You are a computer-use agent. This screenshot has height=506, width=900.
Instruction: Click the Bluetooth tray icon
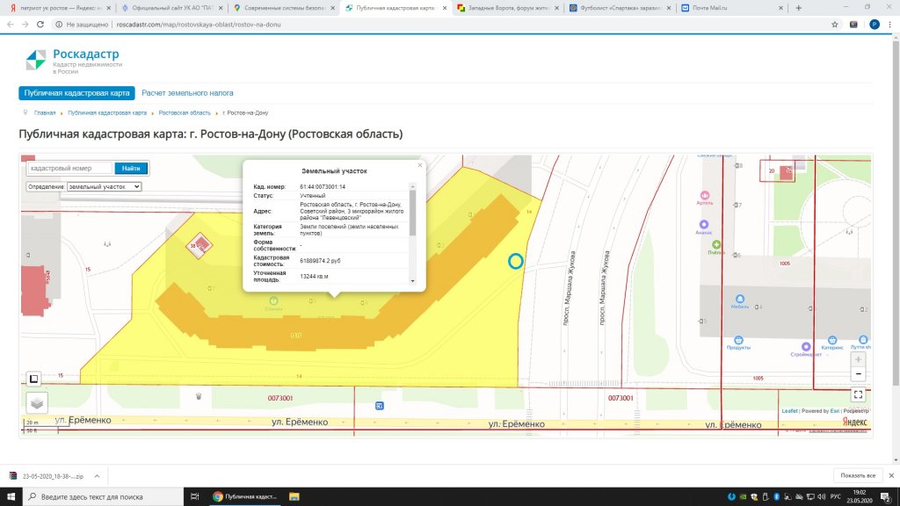pos(776,497)
